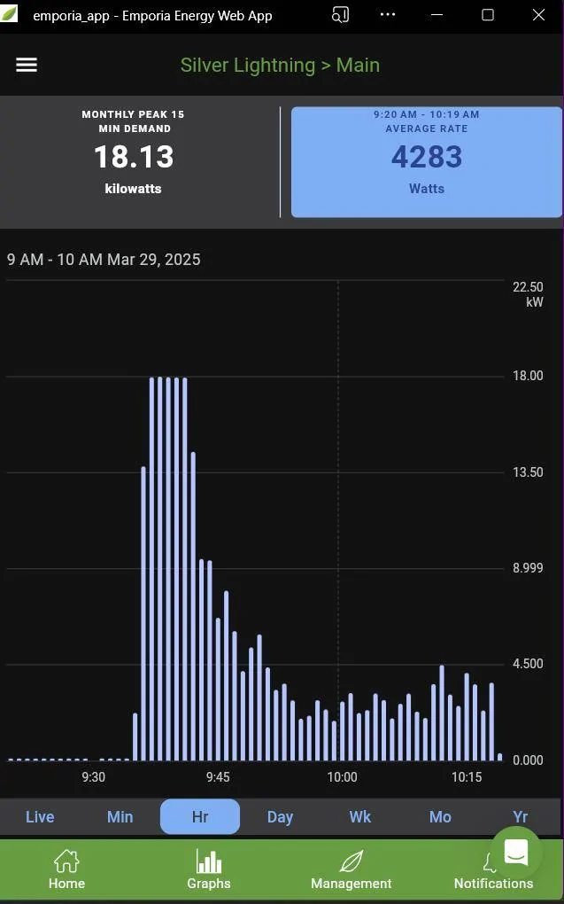564x904 pixels.
Task: Switch to the Yr time scale
Action: [x=521, y=816]
